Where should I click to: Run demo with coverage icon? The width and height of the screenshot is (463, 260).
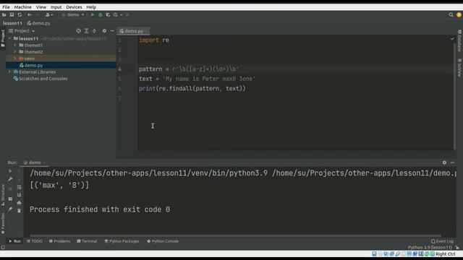108,14
